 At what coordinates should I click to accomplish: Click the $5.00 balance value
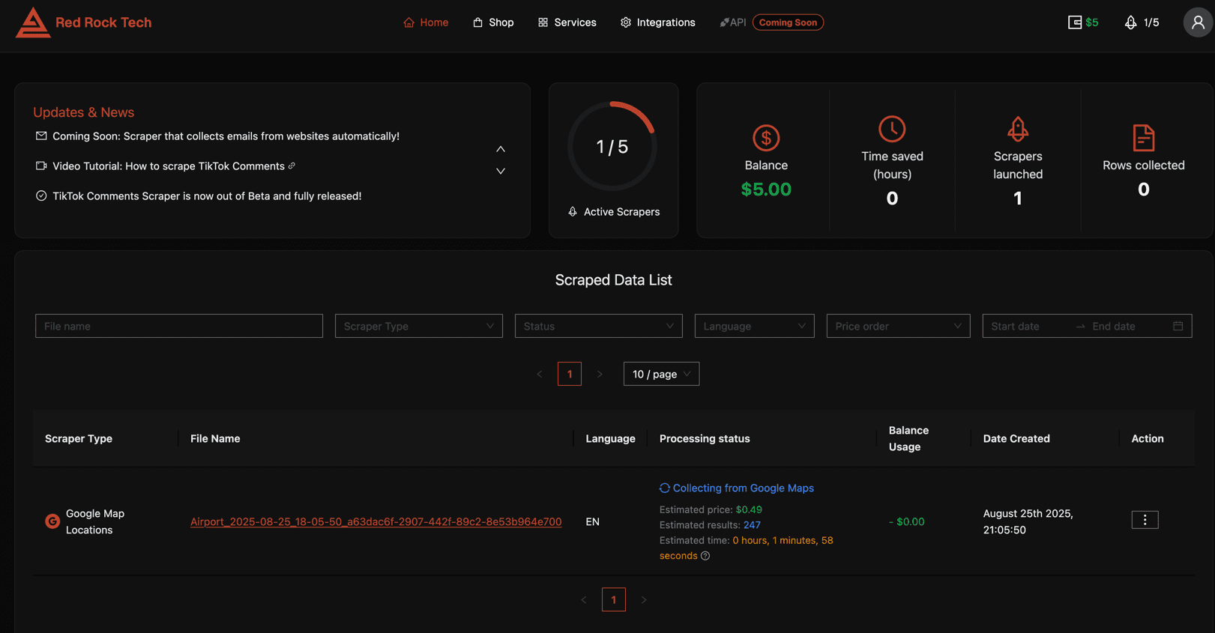[x=766, y=190]
